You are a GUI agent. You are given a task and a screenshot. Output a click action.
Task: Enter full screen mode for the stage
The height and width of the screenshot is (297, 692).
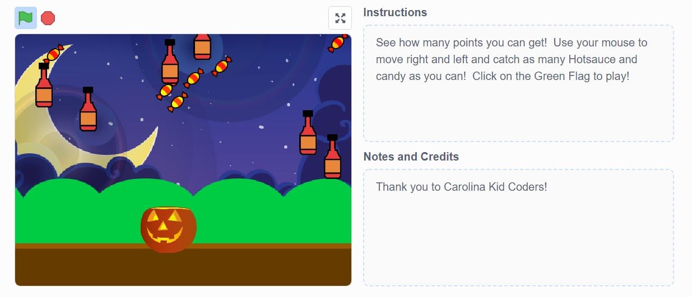[x=340, y=18]
